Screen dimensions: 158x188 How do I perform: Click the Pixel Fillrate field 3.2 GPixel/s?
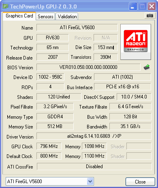point(55,107)
